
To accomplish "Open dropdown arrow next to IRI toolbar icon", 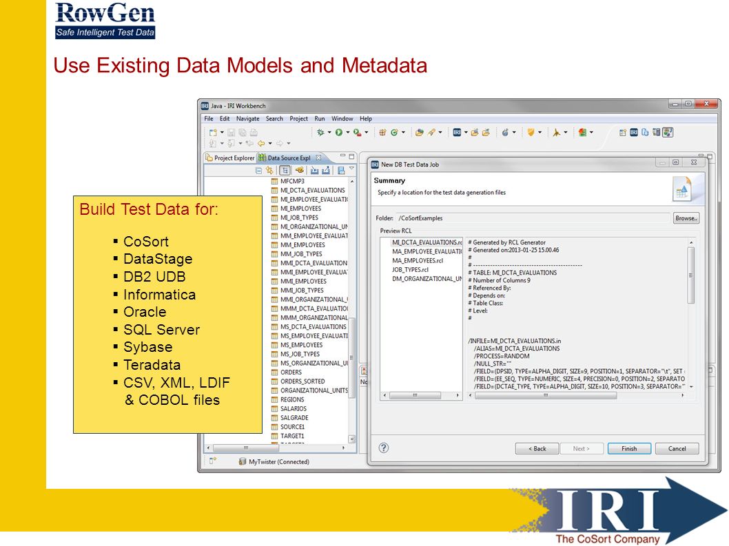I will [466, 132].
